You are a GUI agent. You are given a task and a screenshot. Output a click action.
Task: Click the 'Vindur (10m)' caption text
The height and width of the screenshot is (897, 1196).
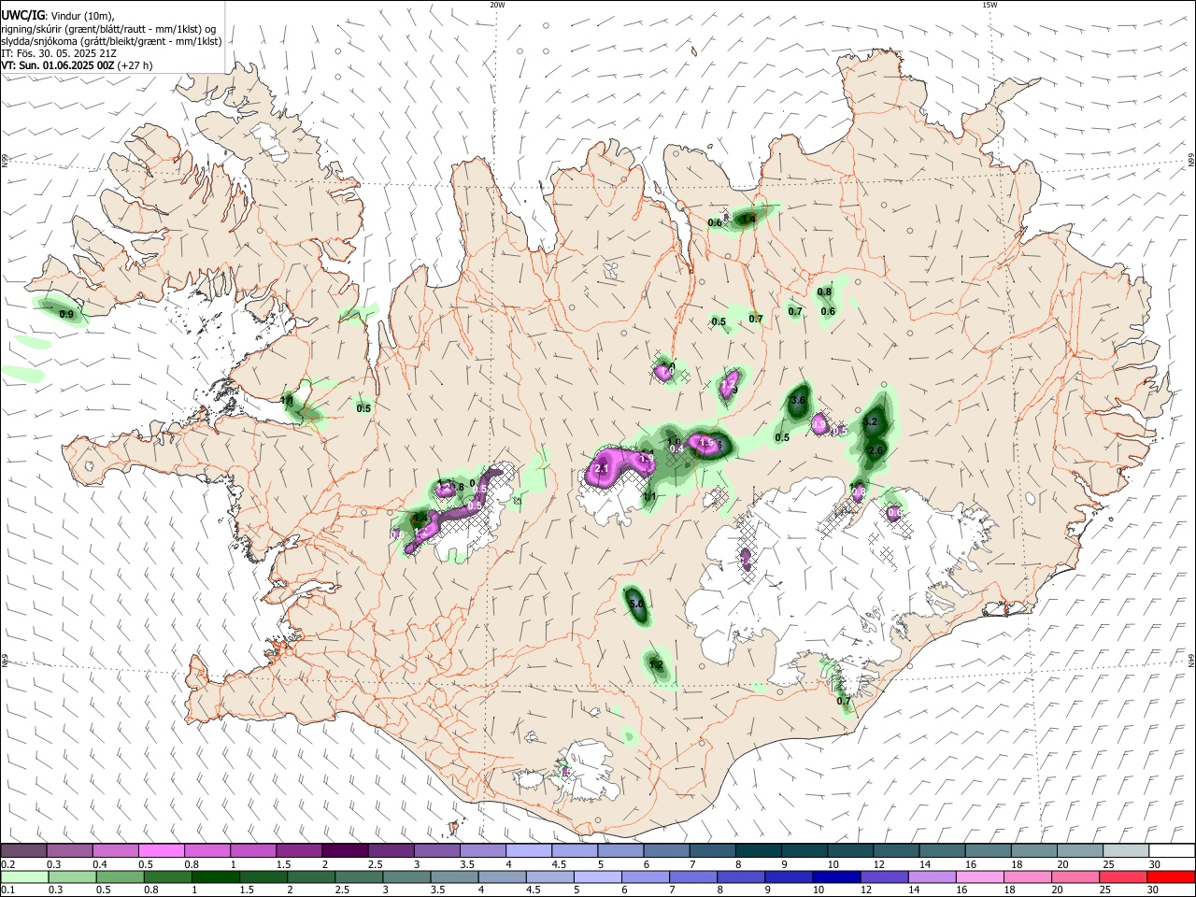pos(81,16)
